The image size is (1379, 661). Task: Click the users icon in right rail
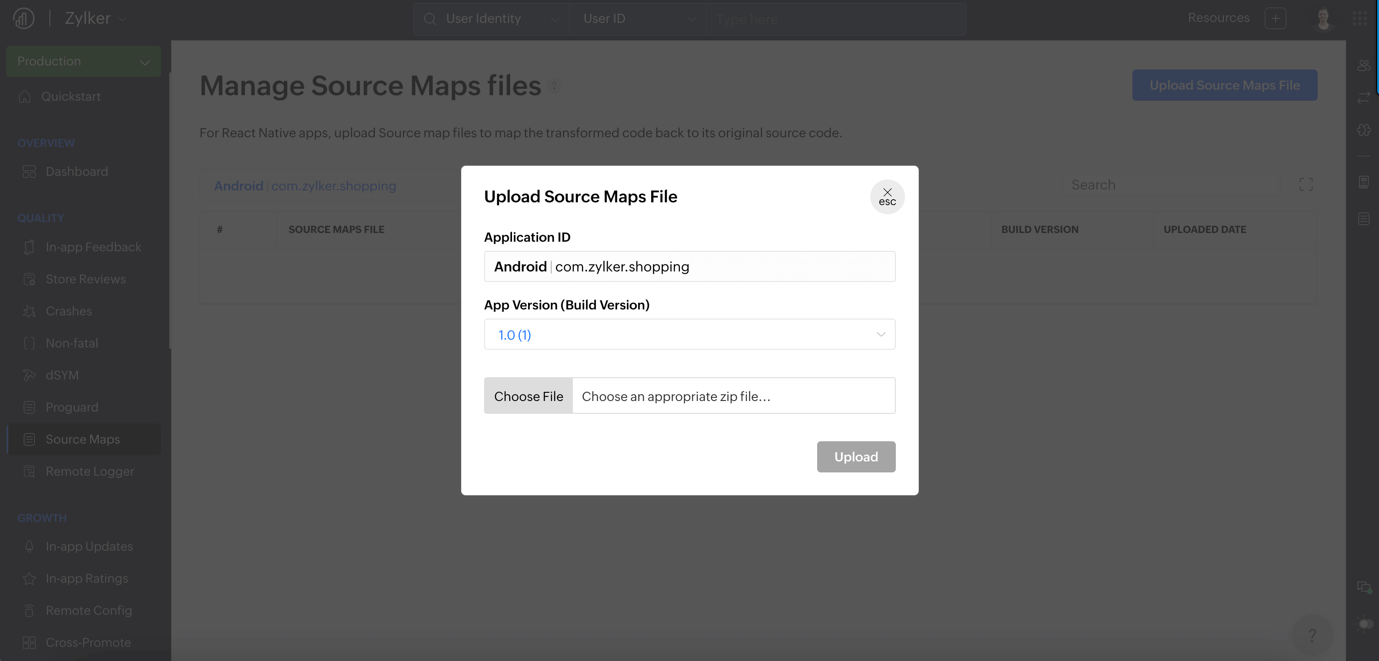[1363, 65]
